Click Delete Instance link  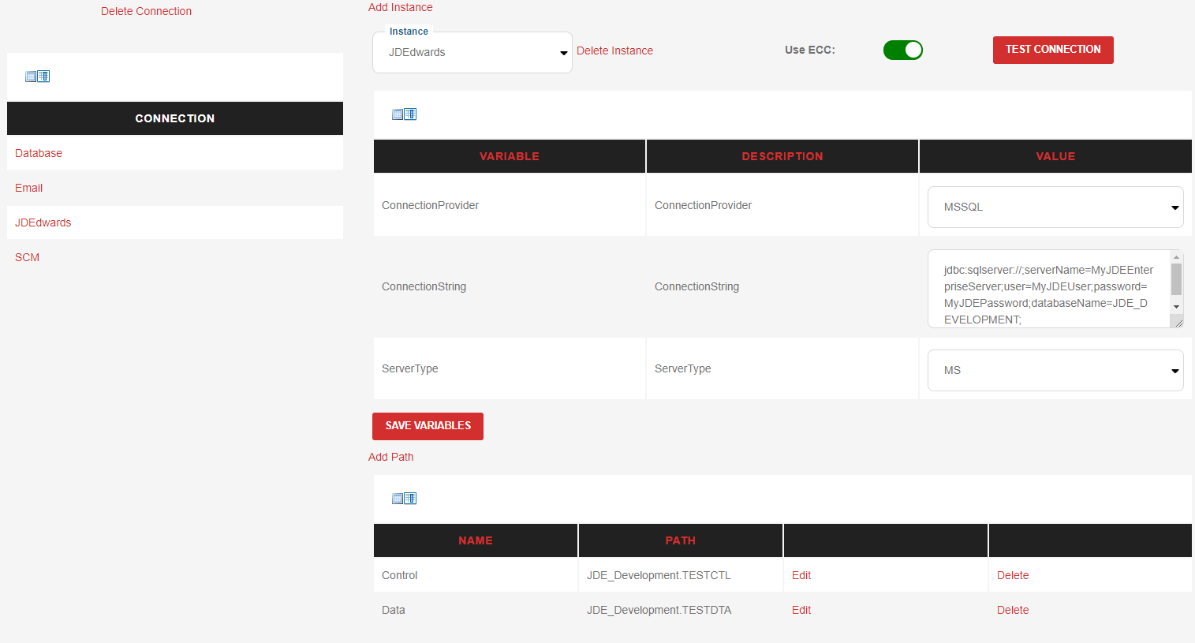614,50
